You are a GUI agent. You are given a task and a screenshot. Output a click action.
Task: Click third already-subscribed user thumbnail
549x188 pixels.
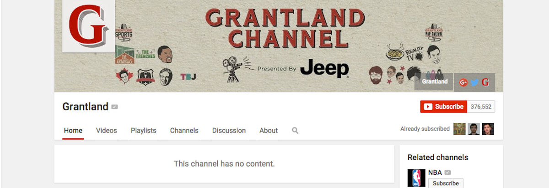(488, 129)
